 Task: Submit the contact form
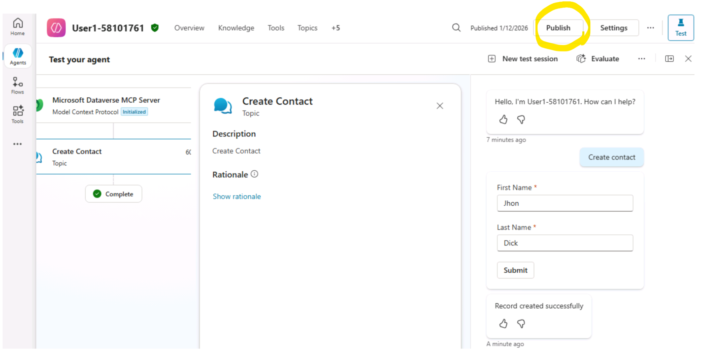tap(515, 270)
